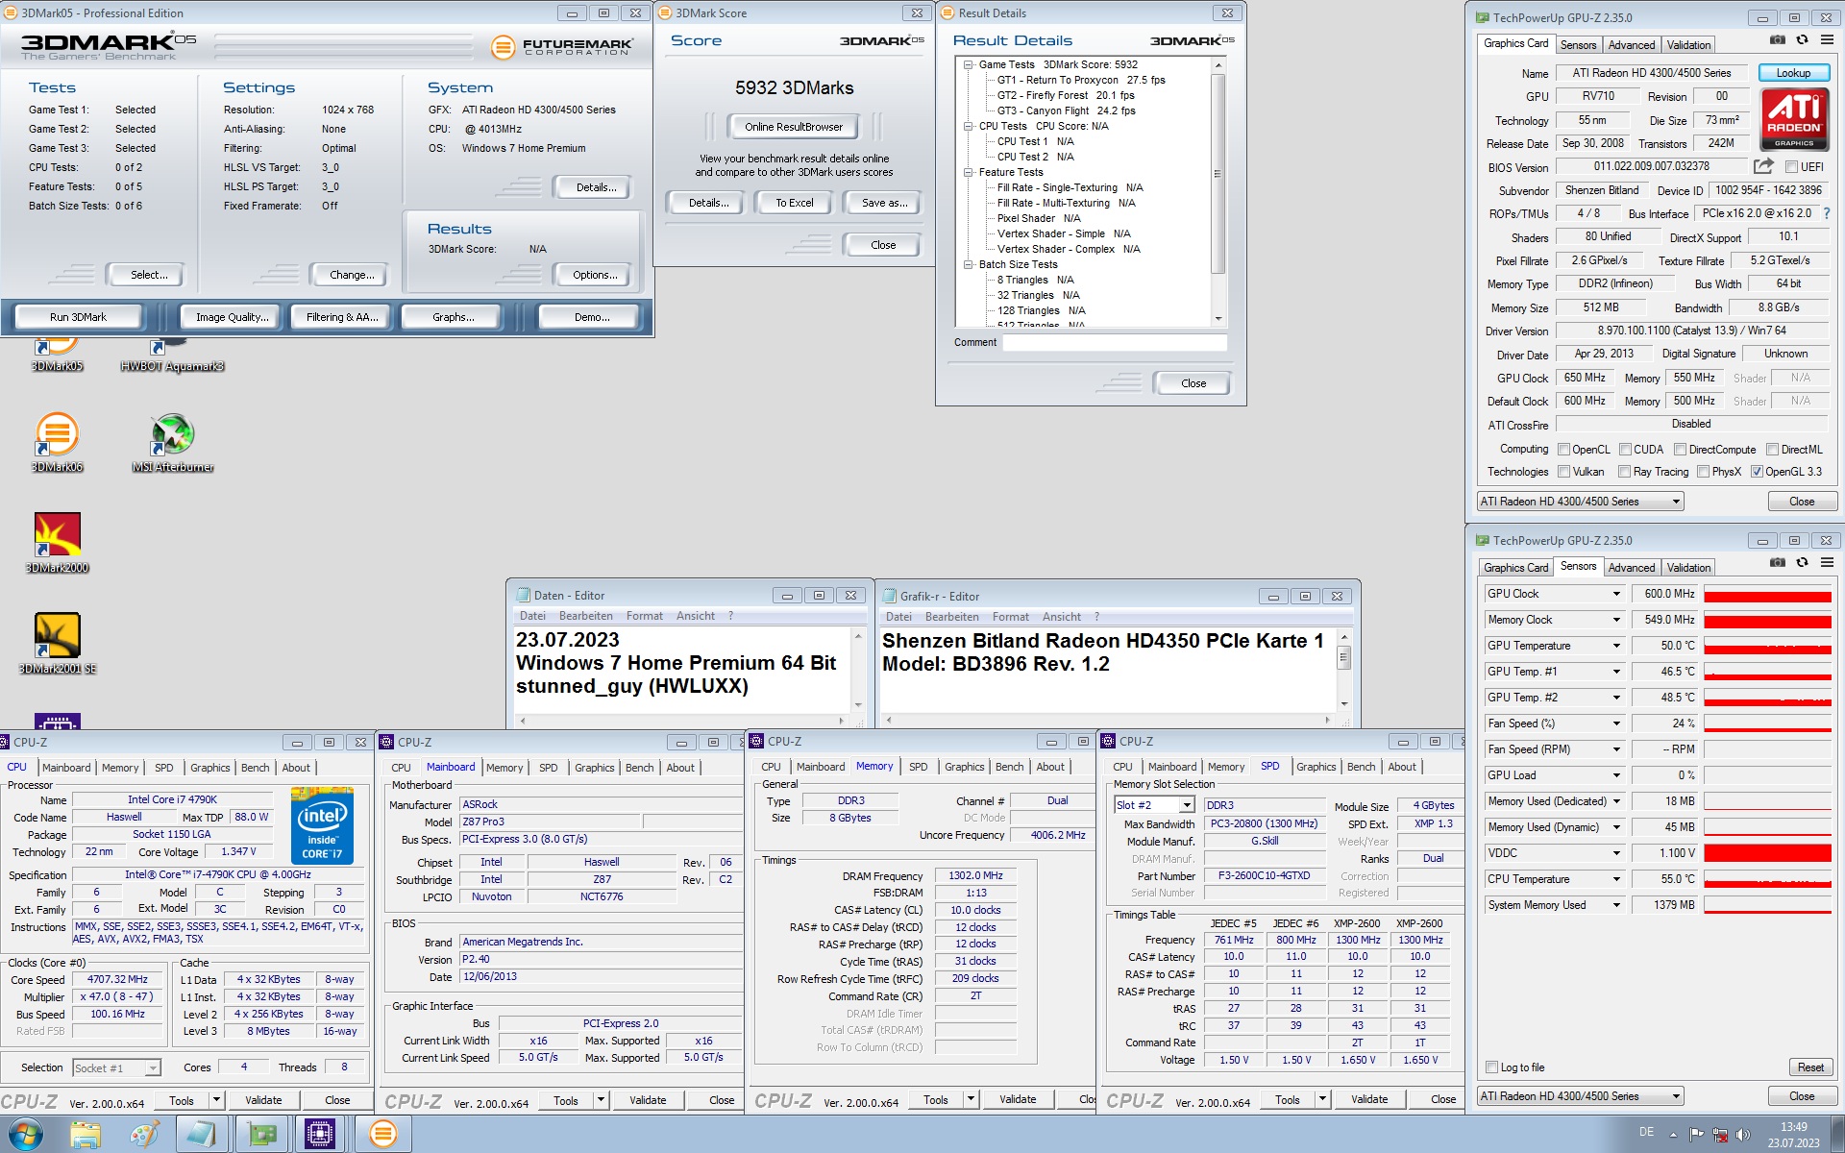
Task: Enable Log to file in GPU-Z Sensors
Action: pyautogui.click(x=1492, y=1067)
